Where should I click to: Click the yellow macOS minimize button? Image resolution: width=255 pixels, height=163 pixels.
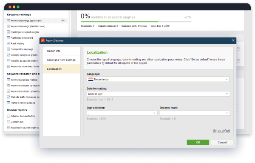[x=14, y=7]
